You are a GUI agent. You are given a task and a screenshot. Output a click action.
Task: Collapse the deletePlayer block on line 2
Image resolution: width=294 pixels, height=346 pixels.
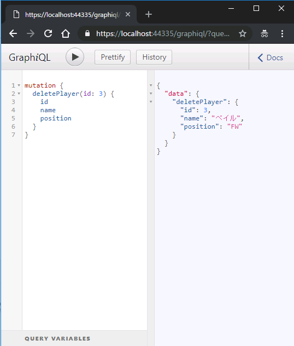point(19,94)
